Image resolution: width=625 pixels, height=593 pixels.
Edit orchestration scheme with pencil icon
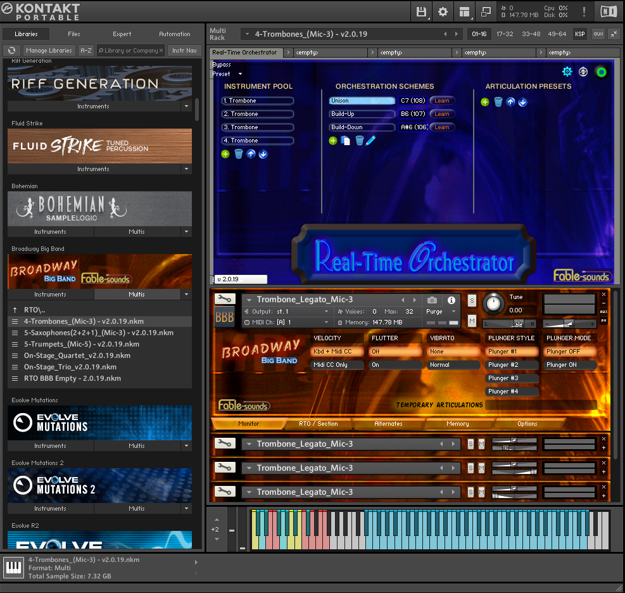(370, 141)
